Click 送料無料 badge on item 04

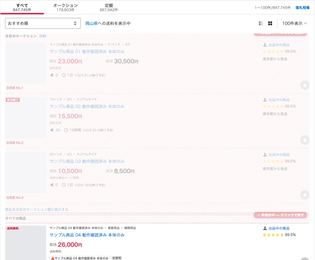[13, 228]
